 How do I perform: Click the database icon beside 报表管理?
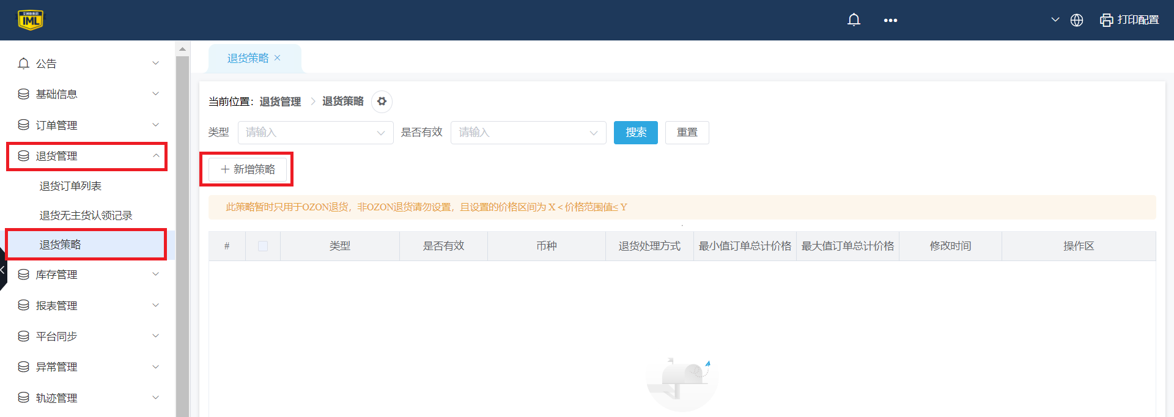[24, 305]
